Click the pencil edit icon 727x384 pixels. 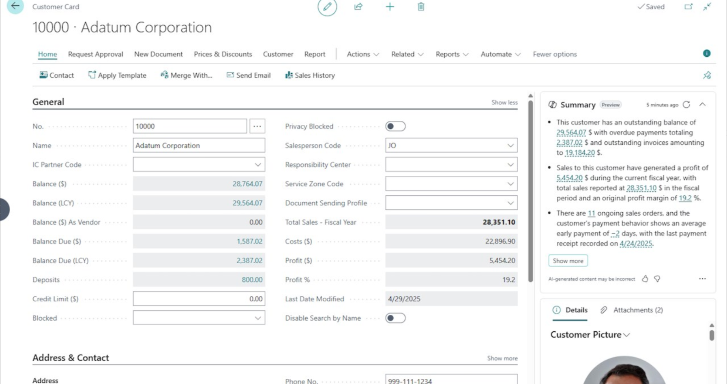(327, 7)
